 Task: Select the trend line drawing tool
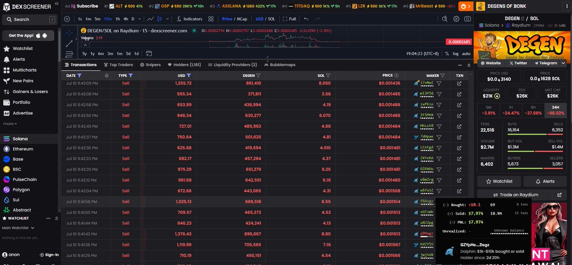pyautogui.click(x=70, y=43)
